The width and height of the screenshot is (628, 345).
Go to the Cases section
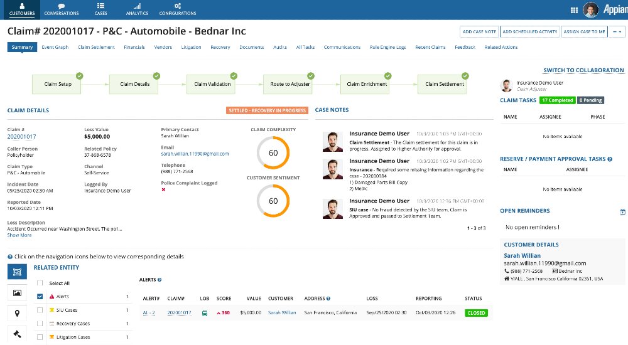pos(100,9)
